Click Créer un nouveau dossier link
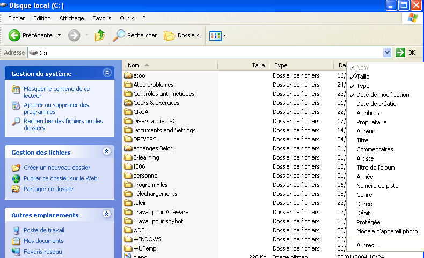Viewport: 424px width, 258px height. (57, 168)
